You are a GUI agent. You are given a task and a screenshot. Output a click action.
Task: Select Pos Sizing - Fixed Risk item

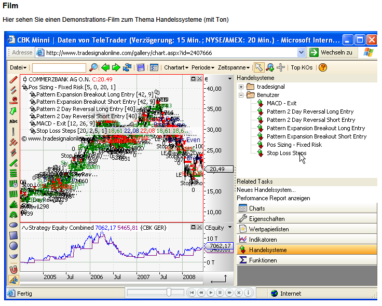click(294, 145)
